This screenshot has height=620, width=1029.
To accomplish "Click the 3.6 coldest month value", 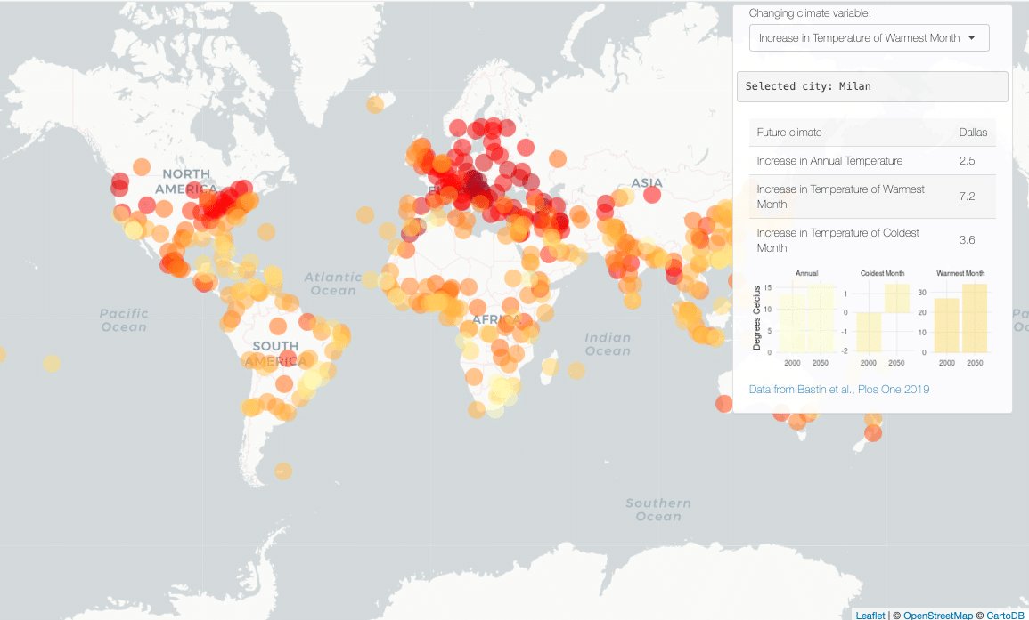I will [x=967, y=240].
